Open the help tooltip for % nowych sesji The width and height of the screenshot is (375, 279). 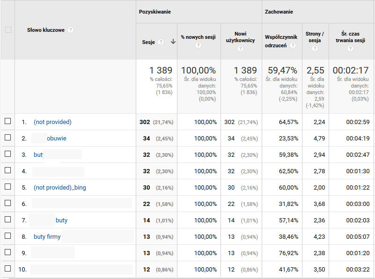click(199, 46)
